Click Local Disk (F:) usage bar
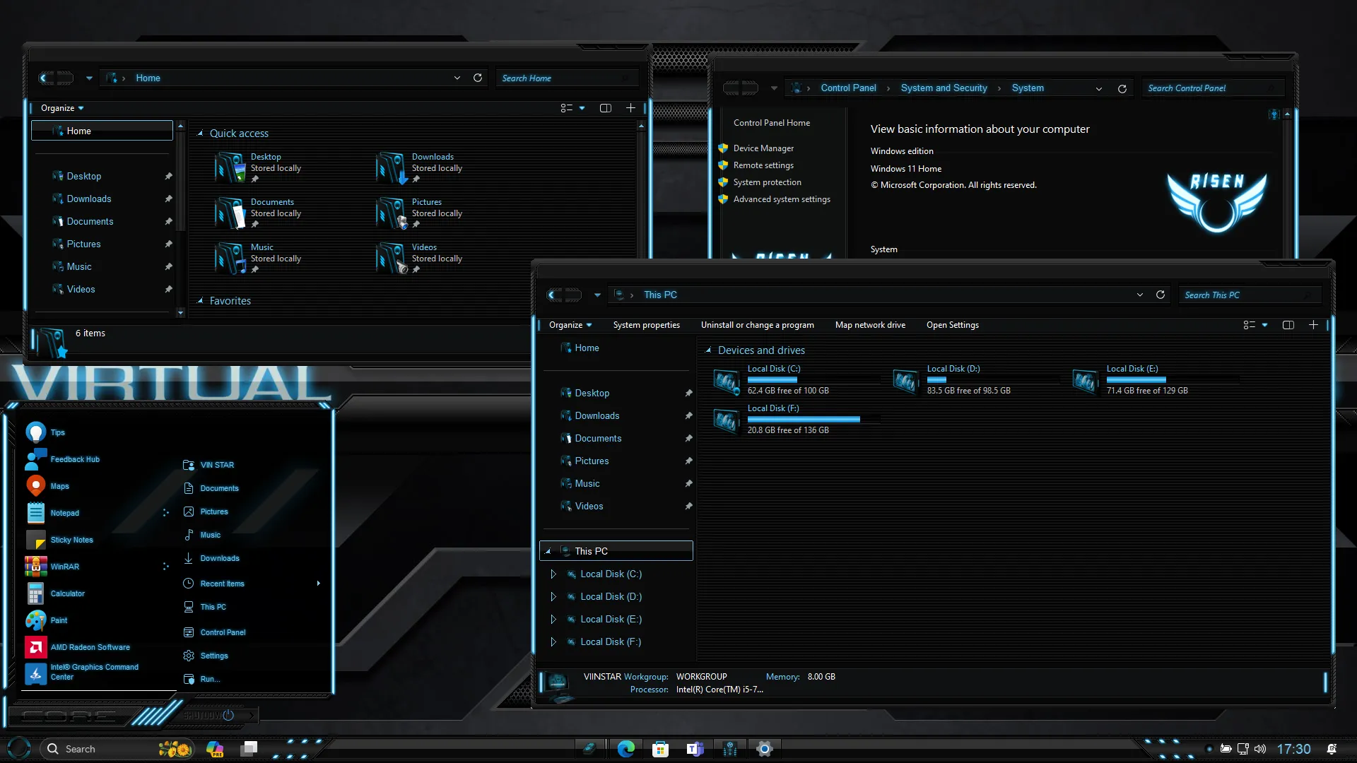Viewport: 1357px width, 763px height. 813,420
